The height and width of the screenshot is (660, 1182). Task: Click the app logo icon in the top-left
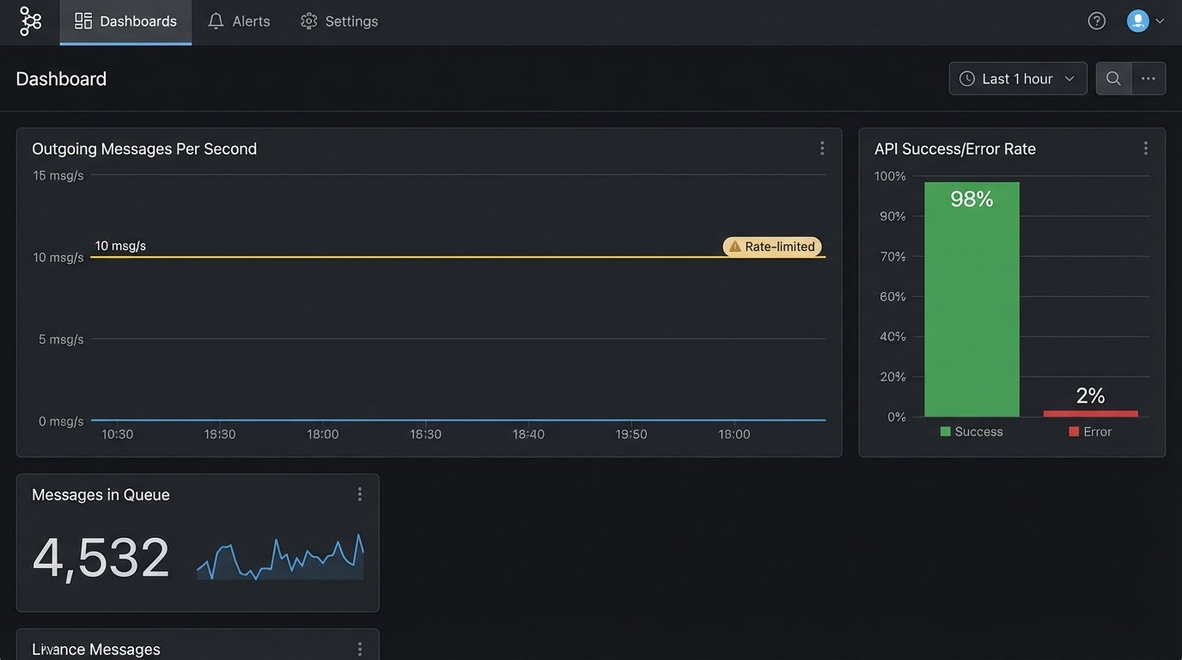30,21
